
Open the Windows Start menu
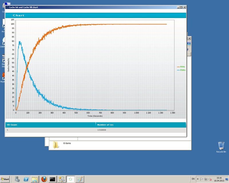click(x=5, y=179)
